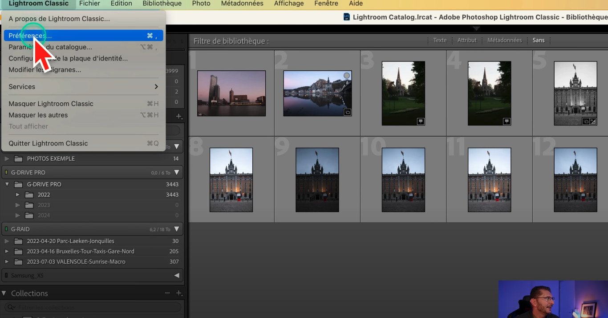Toggle quick collection circle on photo 2

pos(347,76)
